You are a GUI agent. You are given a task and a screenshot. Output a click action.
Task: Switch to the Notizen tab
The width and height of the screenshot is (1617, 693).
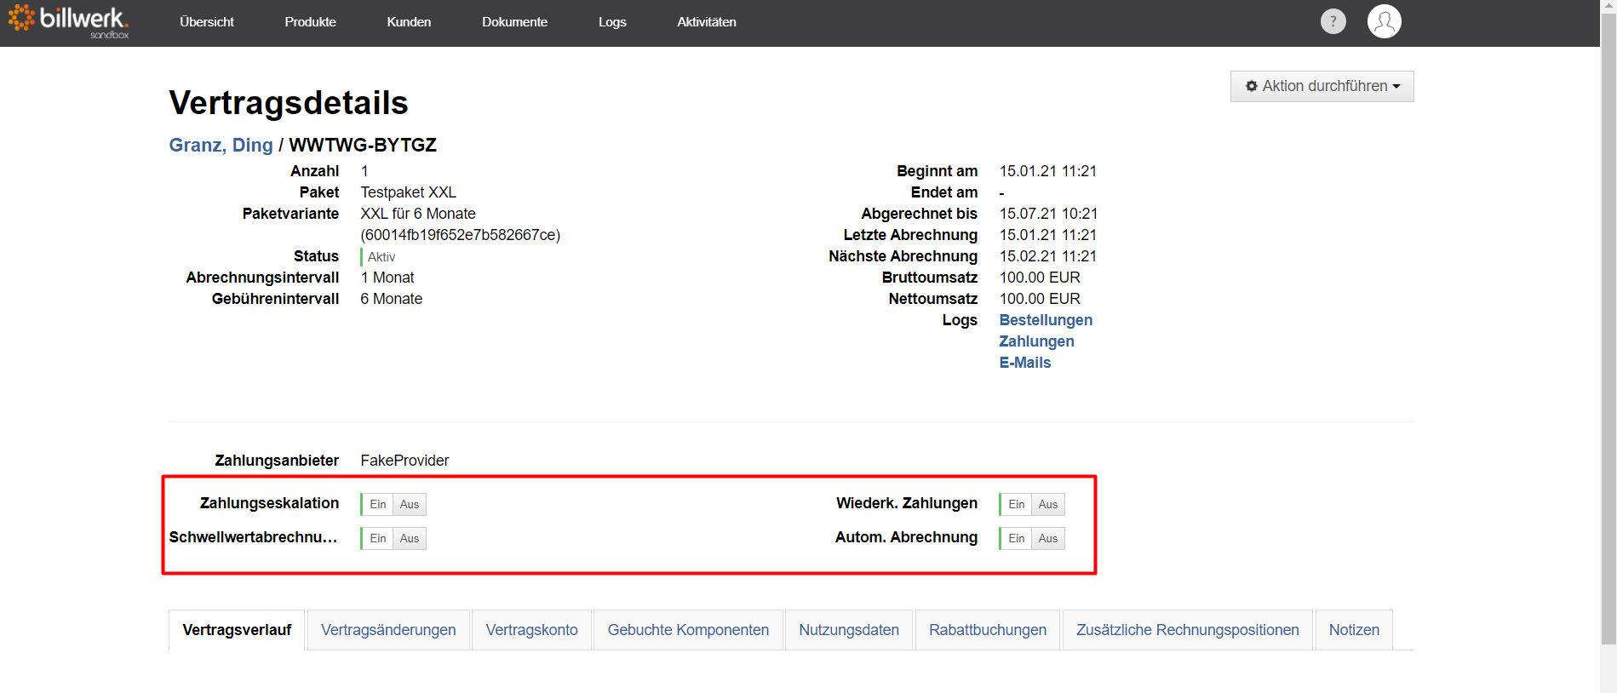[1354, 630]
